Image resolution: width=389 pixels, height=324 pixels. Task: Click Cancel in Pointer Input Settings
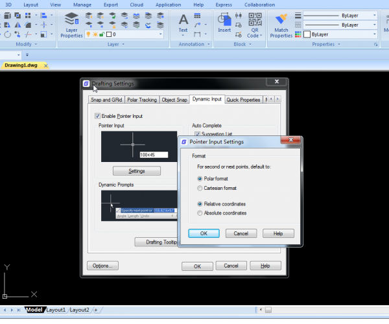241,233
